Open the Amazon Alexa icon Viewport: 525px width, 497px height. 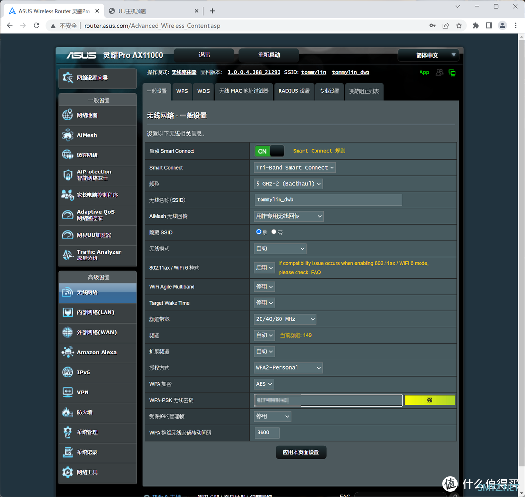68,352
